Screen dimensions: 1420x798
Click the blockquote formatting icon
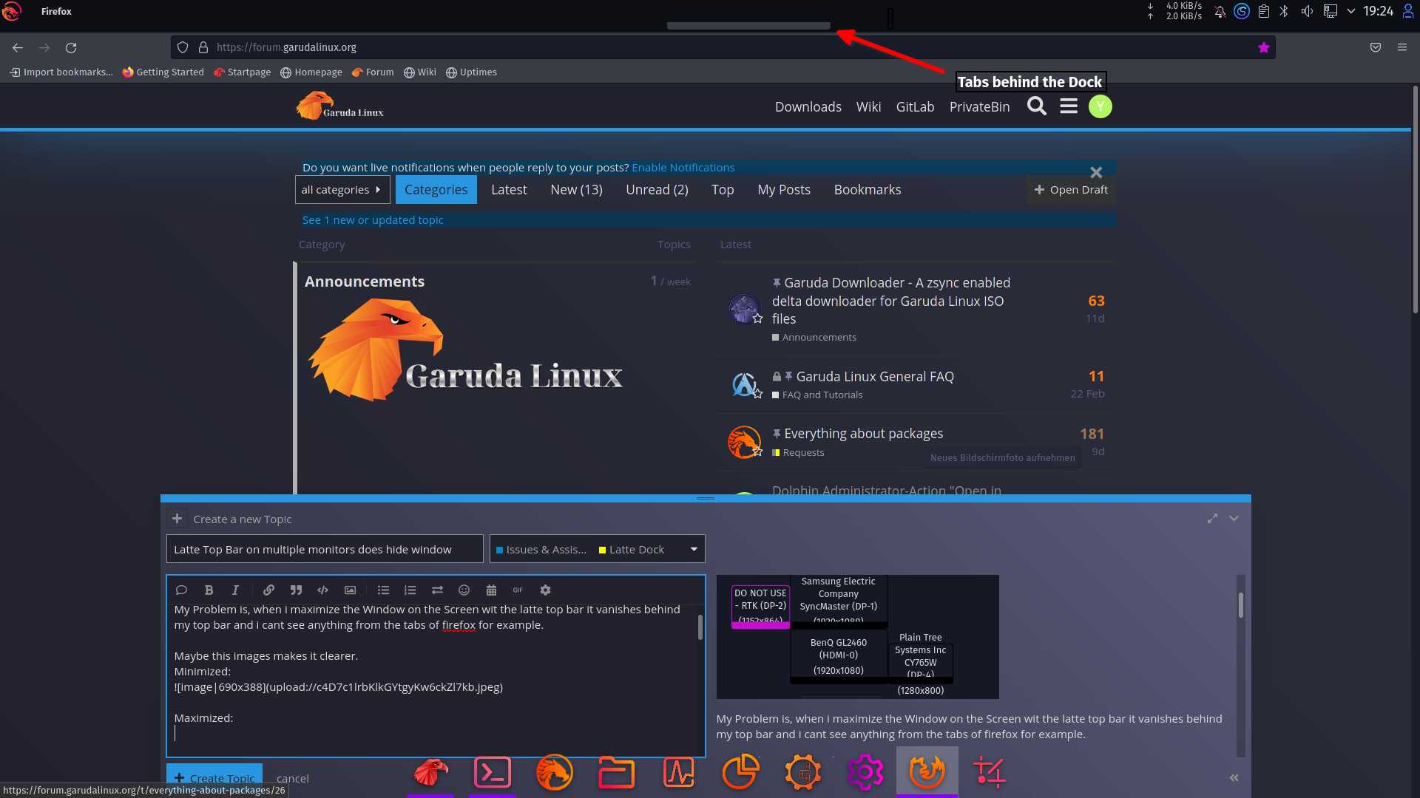click(296, 590)
